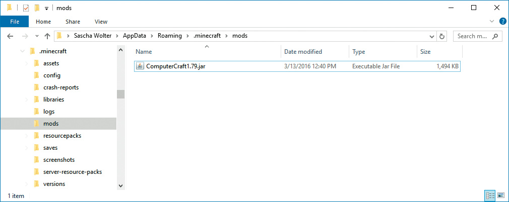Click AppData in the address path
This screenshot has height=202, width=509.
134,36
